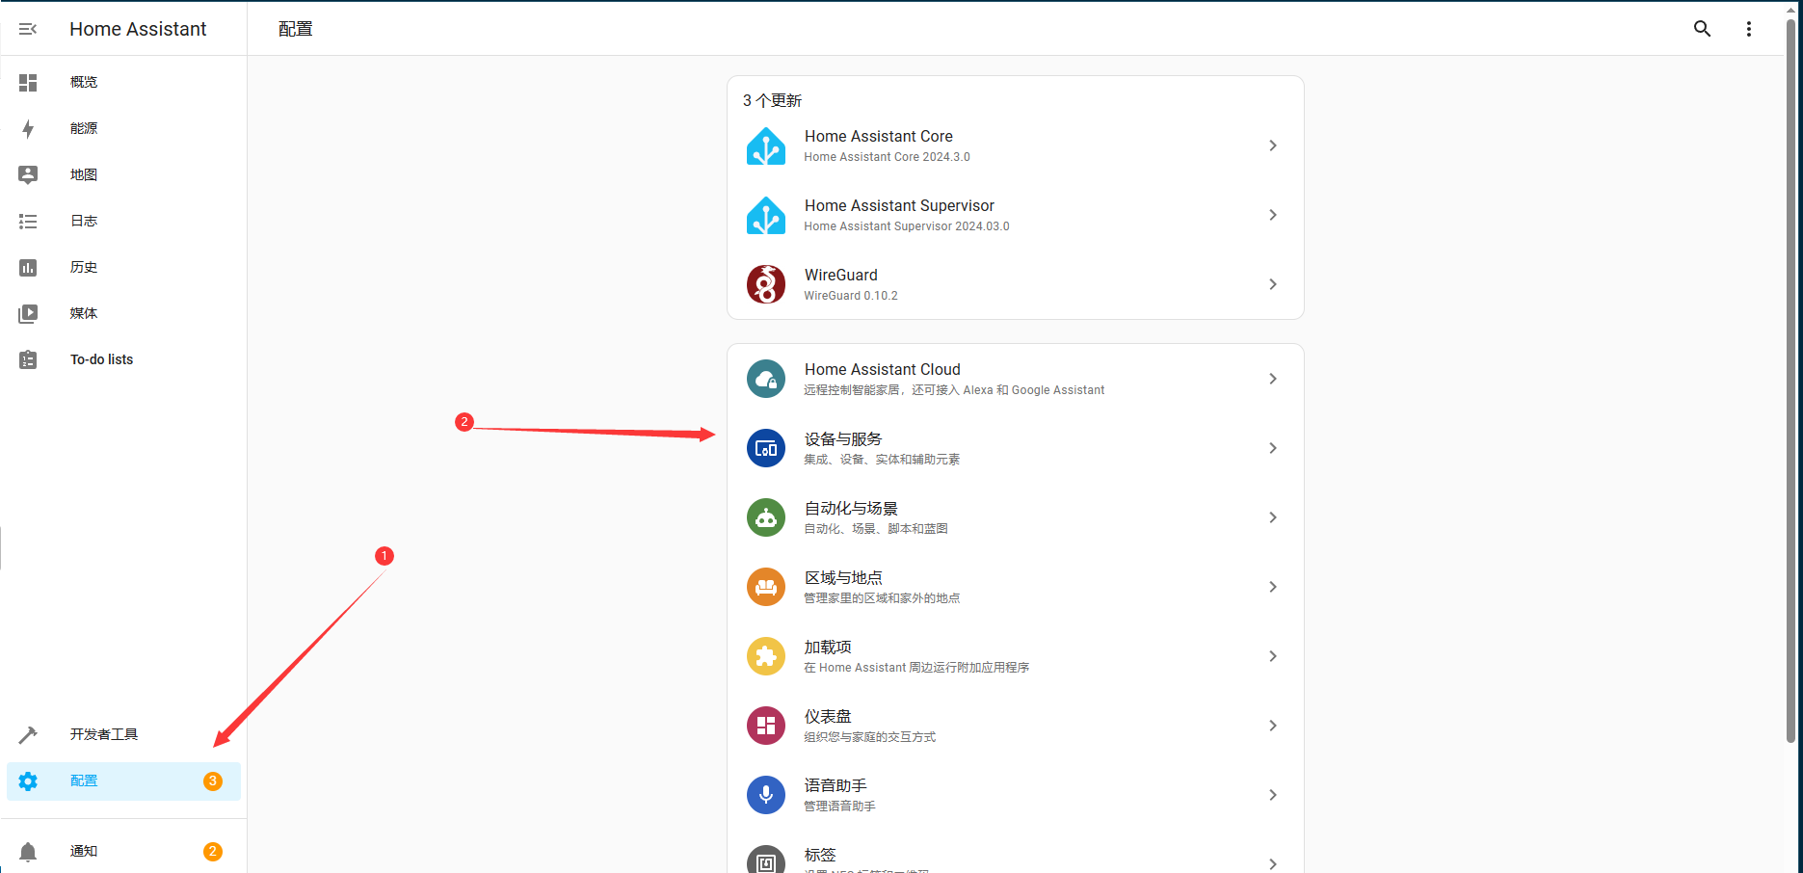Screen dimensions: 1803x873
Task: Open 自动化与场景 title
Action: (x=851, y=509)
